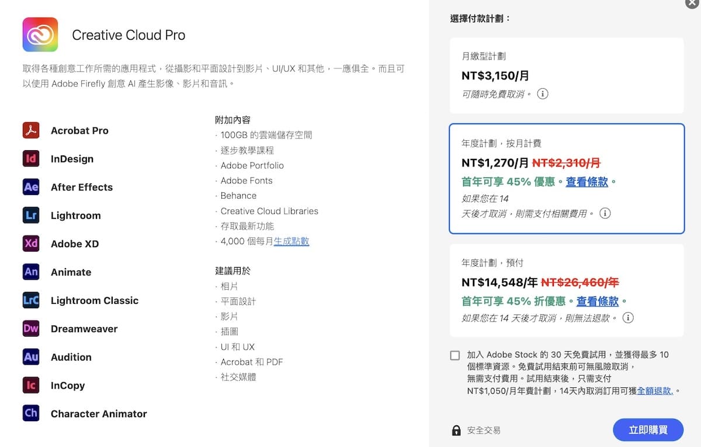The width and height of the screenshot is (701, 447).
Task: Select the InCopy app icon
Action: [x=31, y=385]
